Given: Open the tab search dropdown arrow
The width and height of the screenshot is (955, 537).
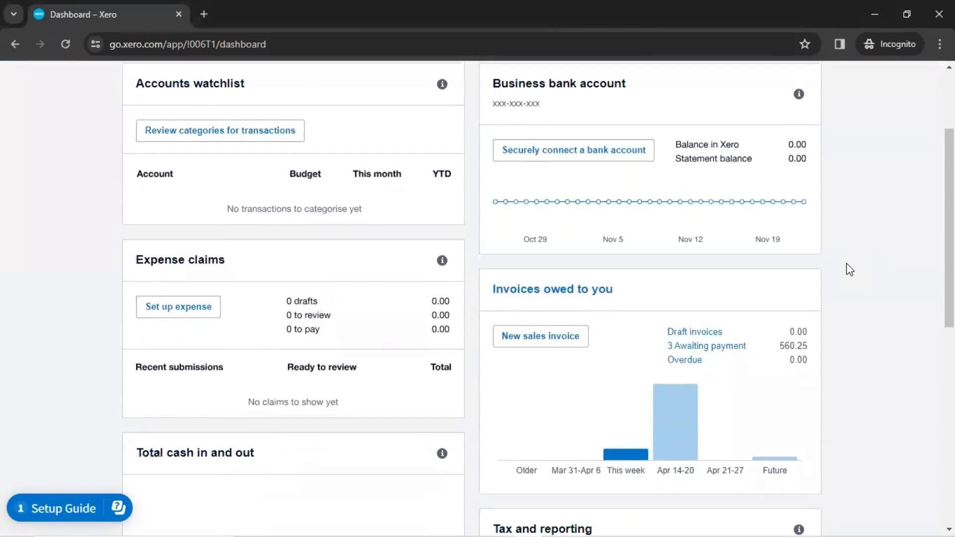Looking at the screenshot, I should click(13, 14).
